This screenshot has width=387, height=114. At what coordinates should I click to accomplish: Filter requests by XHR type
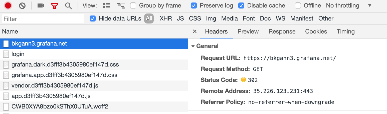pos(166,18)
